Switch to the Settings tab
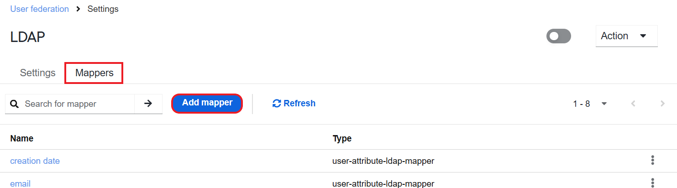This screenshot has width=677, height=188. point(38,73)
